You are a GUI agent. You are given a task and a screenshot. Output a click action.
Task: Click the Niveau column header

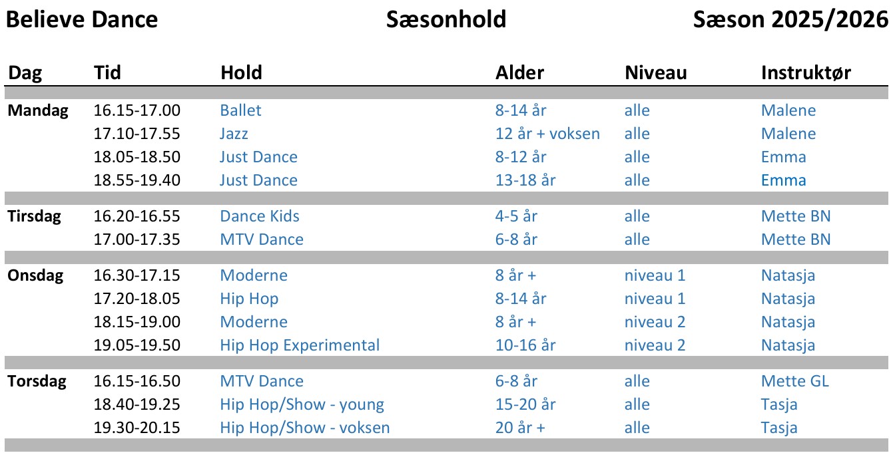coord(655,72)
